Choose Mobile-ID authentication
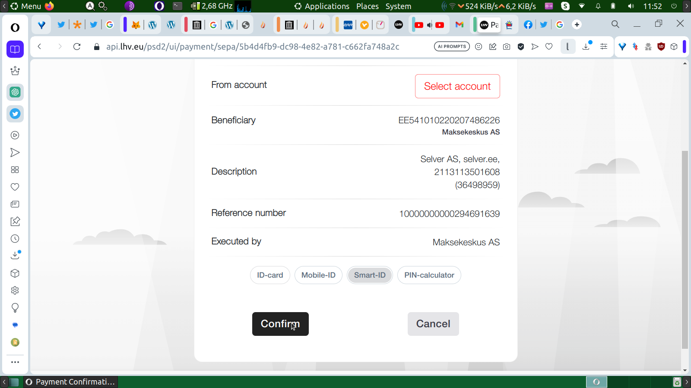 point(318,275)
